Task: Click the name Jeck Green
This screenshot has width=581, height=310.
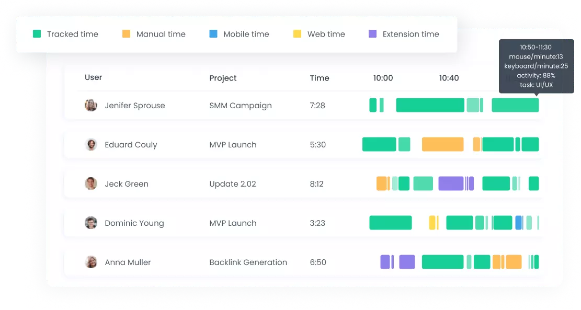Action: click(127, 183)
